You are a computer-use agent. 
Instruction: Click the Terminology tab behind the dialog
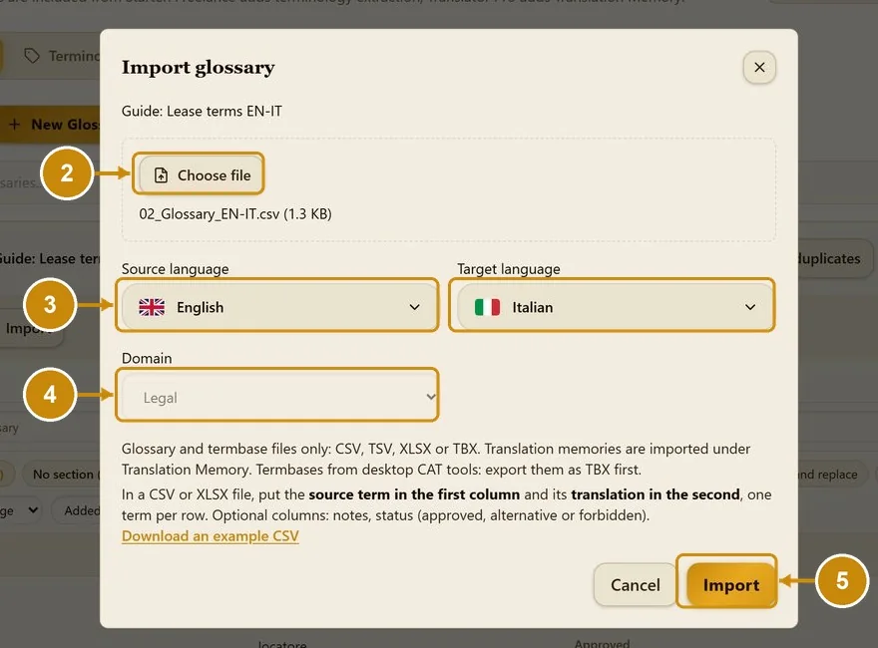62,56
